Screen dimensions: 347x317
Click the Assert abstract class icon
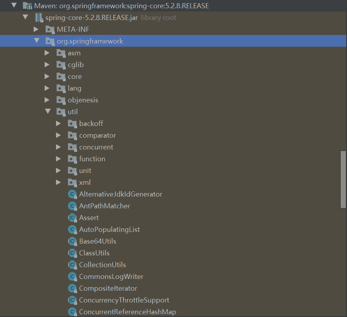(72, 218)
